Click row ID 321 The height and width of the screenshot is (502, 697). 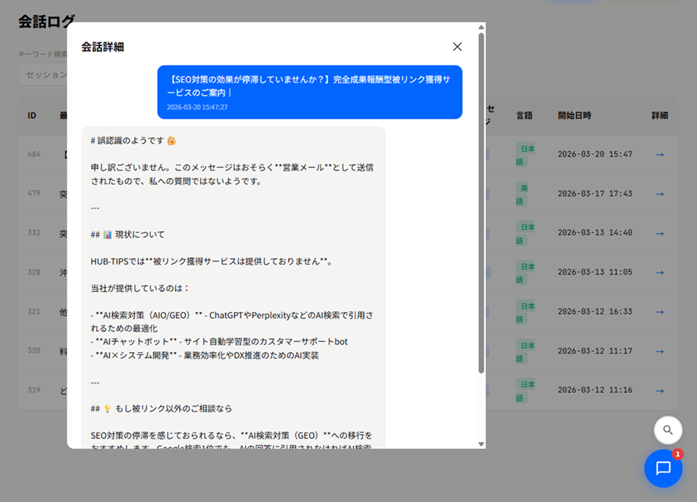click(34, 311)
